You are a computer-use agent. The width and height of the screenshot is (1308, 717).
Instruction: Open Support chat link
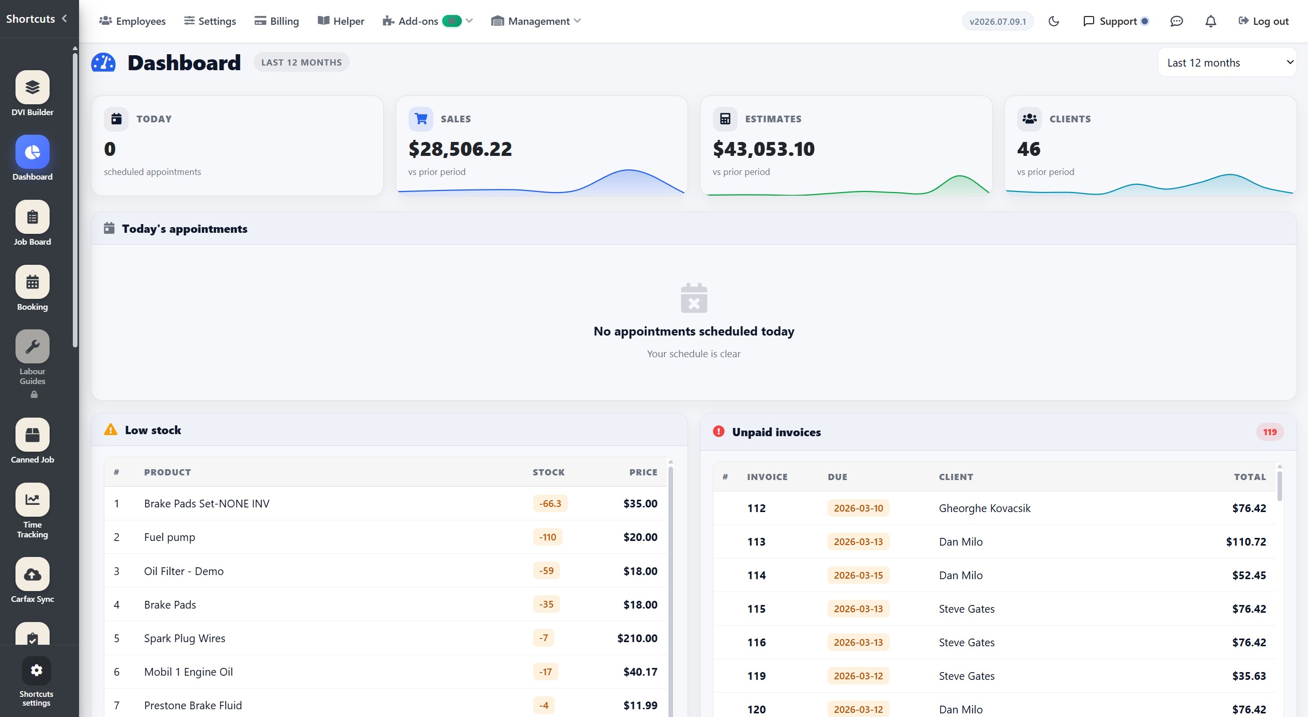(1116, 21)
